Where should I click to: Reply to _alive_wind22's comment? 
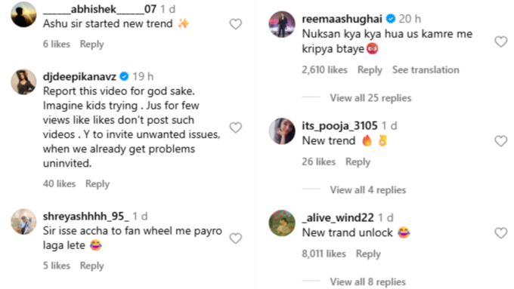[368, 254]
